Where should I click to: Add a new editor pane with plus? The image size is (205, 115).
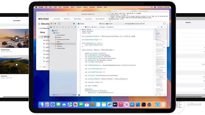165,27
